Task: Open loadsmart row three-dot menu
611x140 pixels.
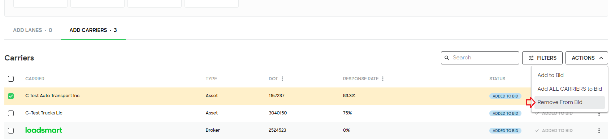Action: [x=599, y=131]
